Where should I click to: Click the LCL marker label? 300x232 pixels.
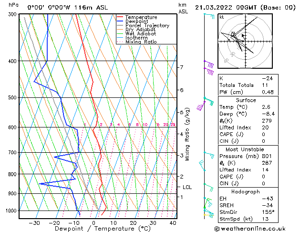point(187,187)
